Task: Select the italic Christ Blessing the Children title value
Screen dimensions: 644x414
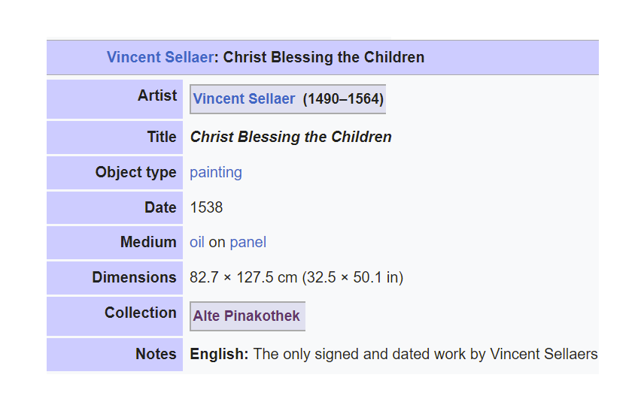Action: point(291,137)
